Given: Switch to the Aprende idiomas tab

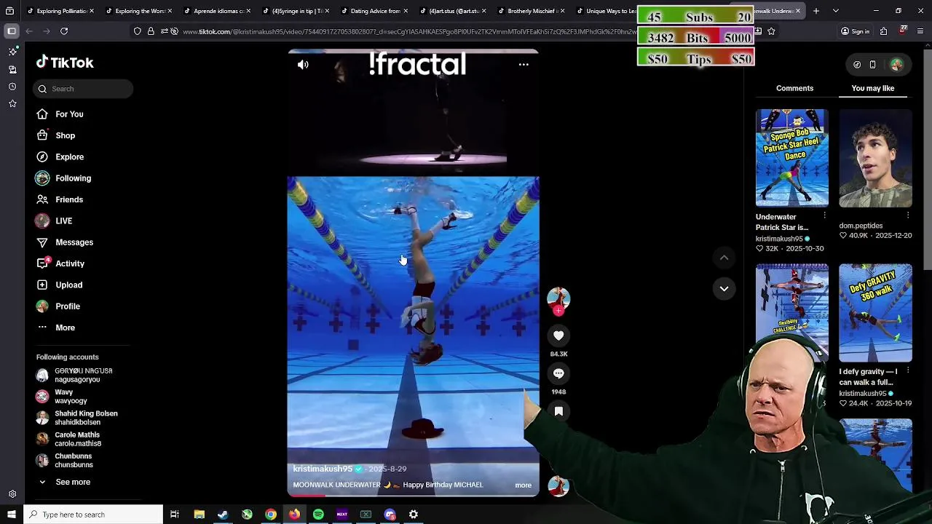Looking at the screenshot, I should [218, 11].
